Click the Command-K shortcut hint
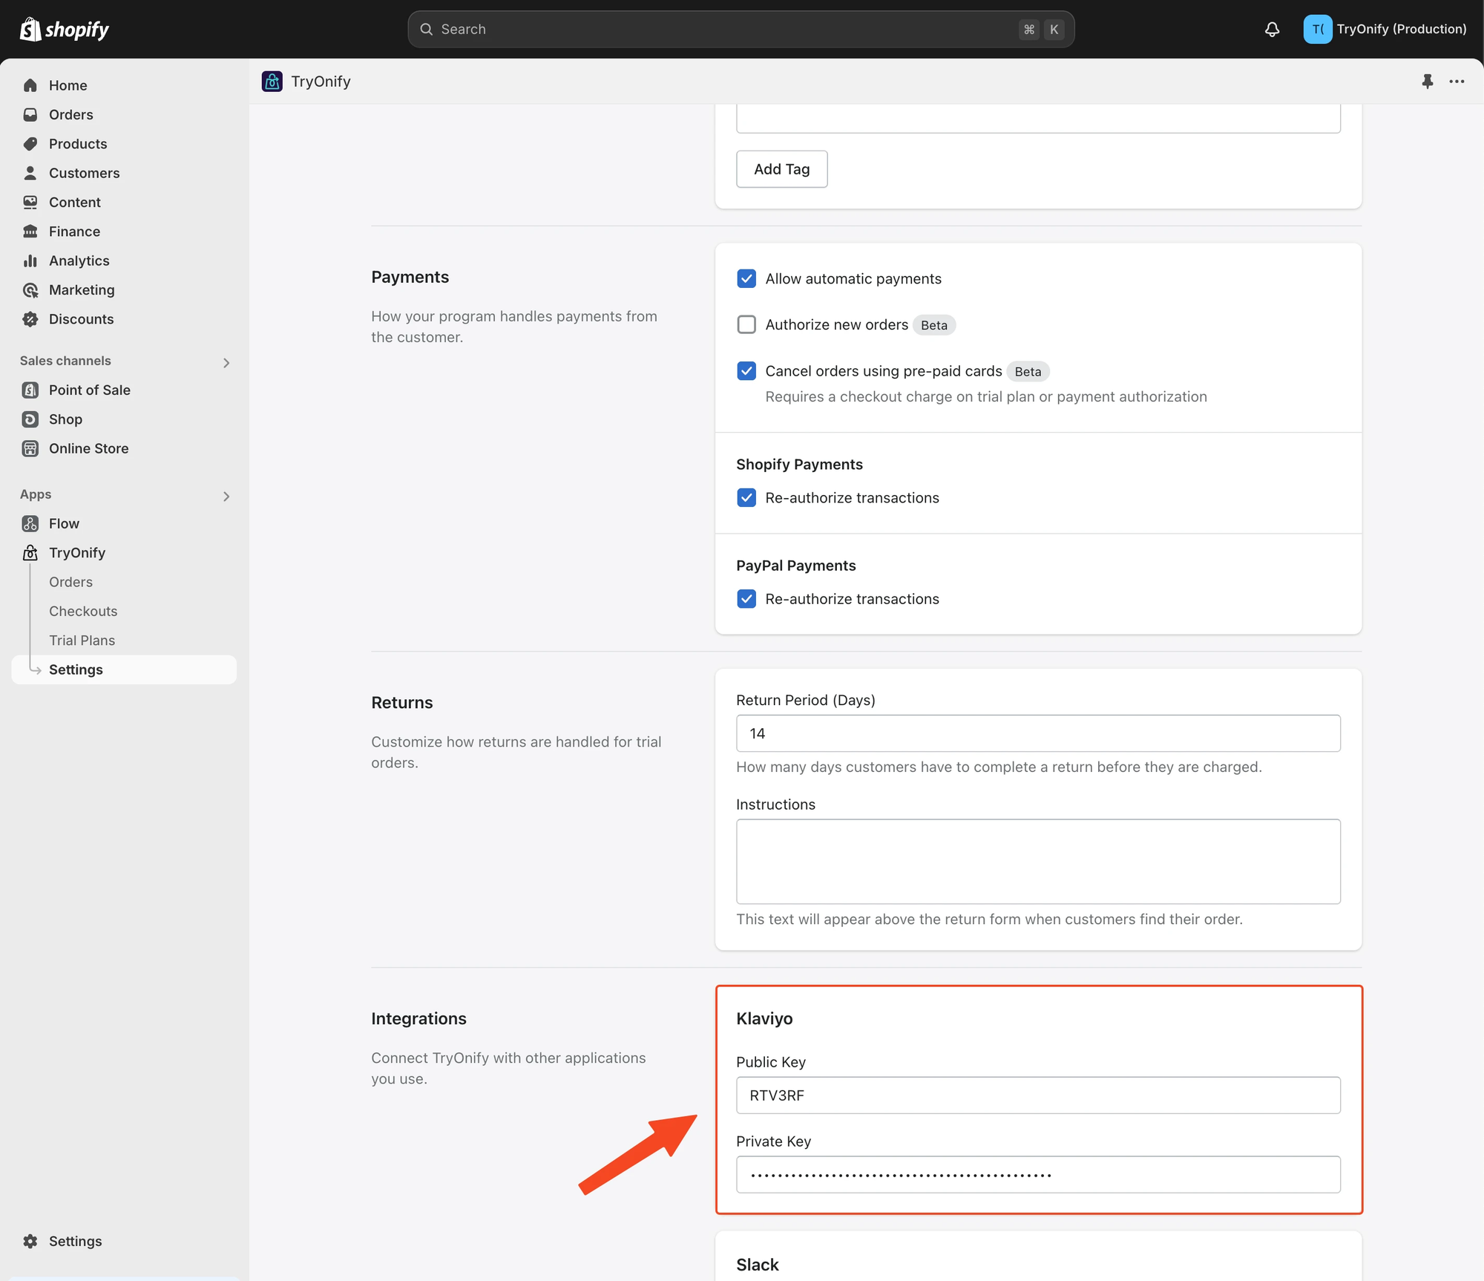The width and height of the screenshot is (1484, 1281). coord(1042,29)
